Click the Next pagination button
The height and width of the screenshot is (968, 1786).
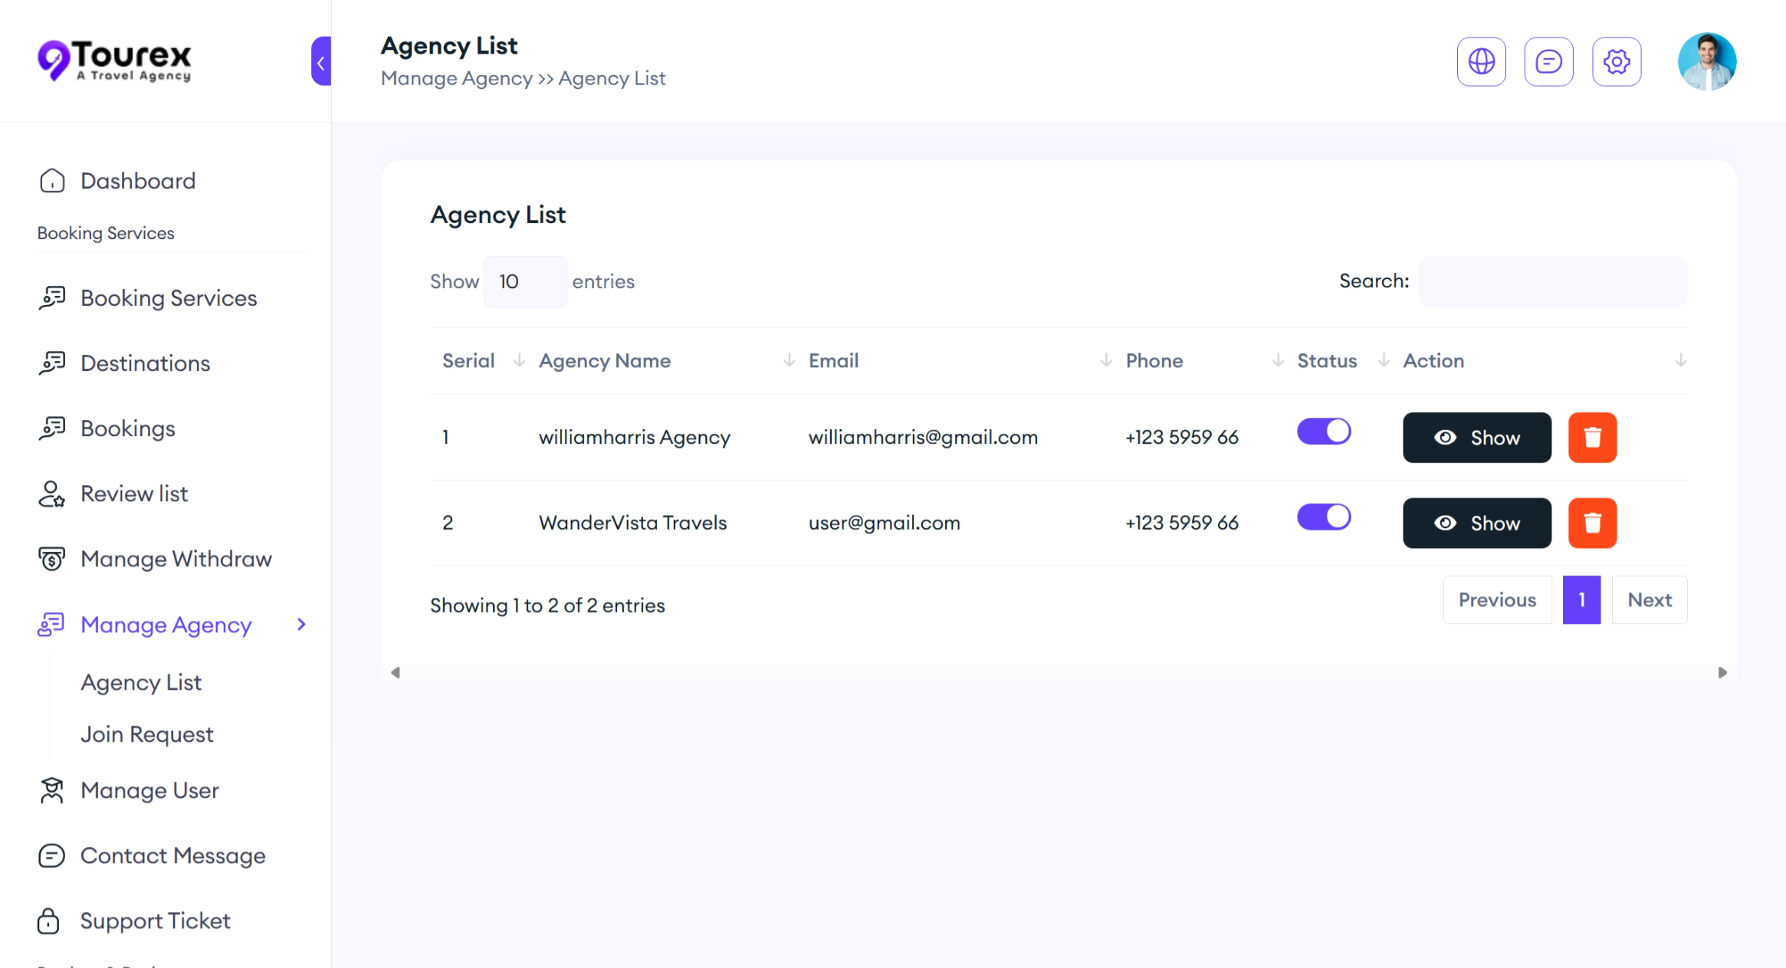(1649, 600)
